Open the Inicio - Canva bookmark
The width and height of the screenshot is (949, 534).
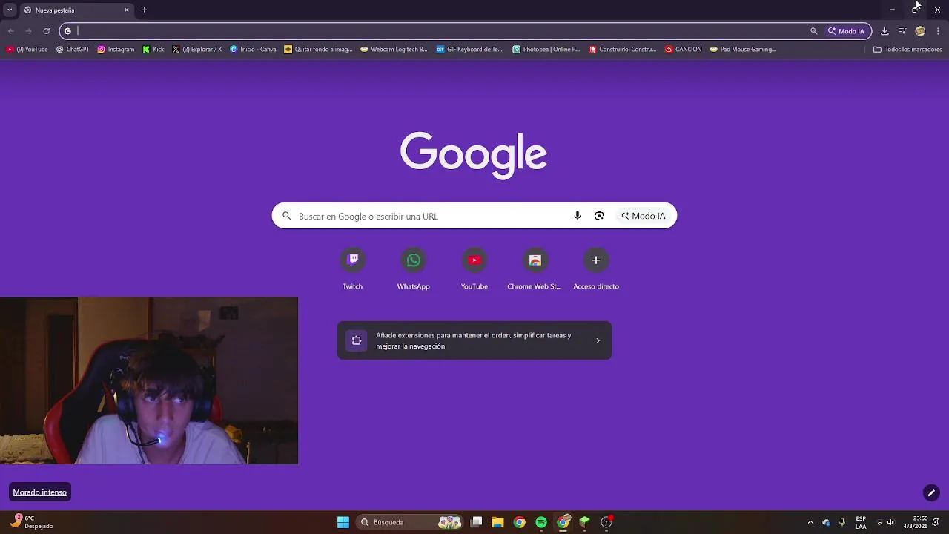[x=253, y=50]
